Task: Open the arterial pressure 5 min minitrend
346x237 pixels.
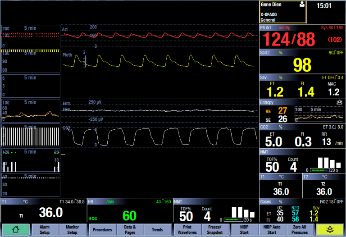Action: pos(31,36)
